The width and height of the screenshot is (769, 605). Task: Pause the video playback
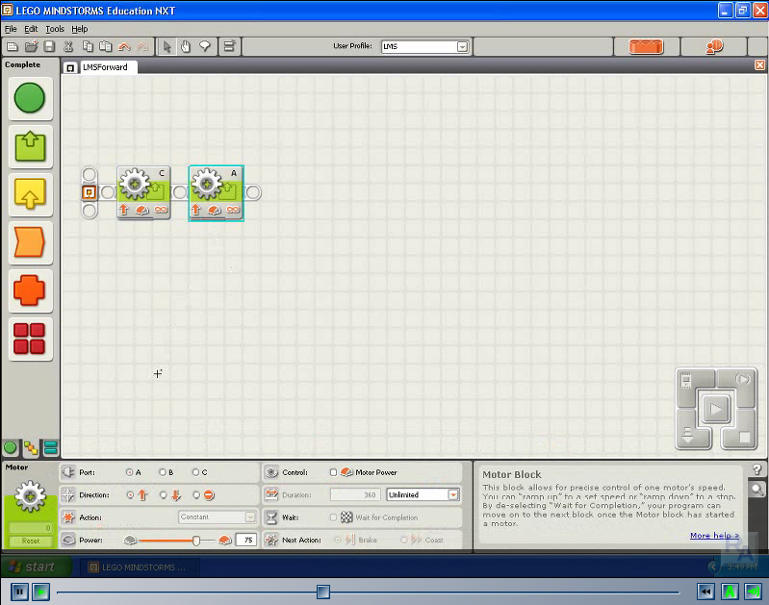click(19, 592)
